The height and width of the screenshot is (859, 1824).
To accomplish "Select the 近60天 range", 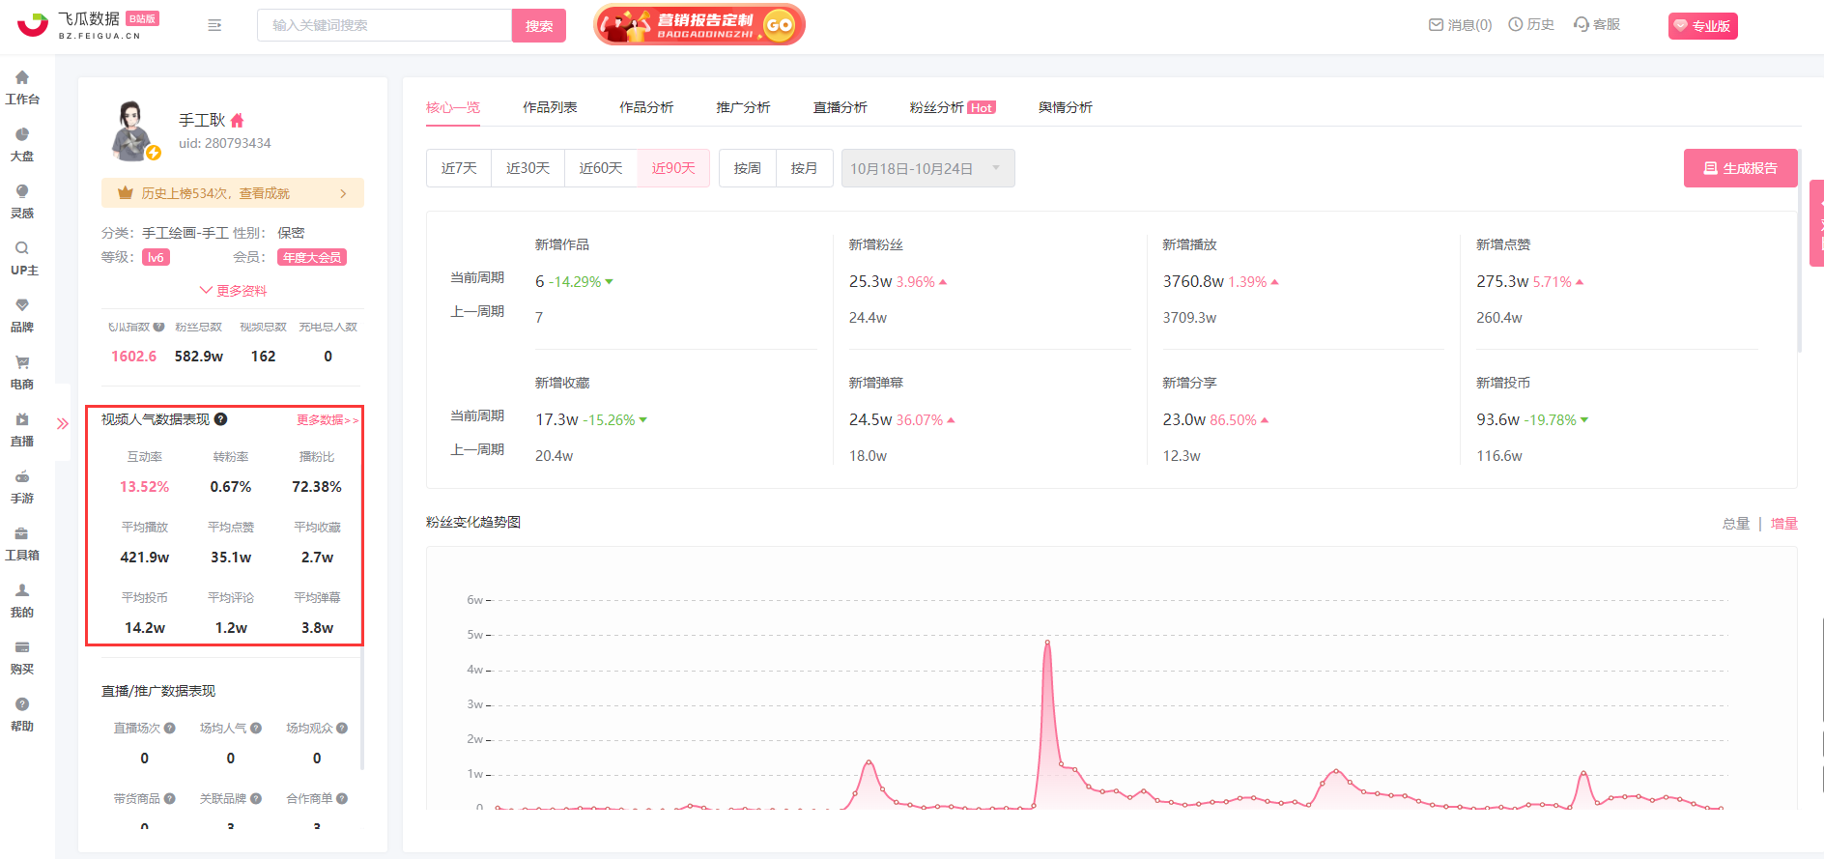I will point(600,168).
